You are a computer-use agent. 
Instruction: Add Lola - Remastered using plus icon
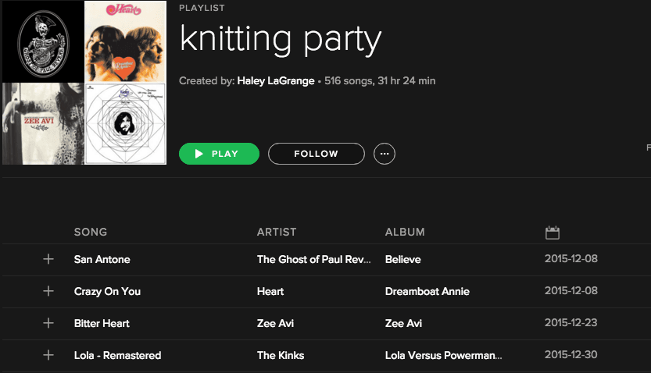point(48,355)
